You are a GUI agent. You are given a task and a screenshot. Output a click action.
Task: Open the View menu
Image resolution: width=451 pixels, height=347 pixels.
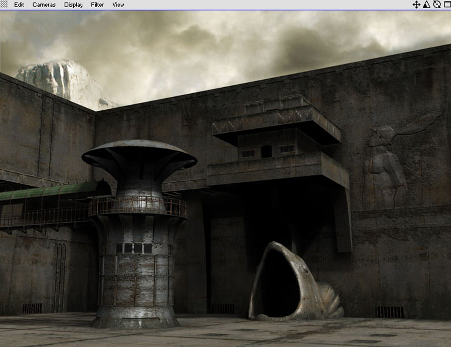point(118,5)
